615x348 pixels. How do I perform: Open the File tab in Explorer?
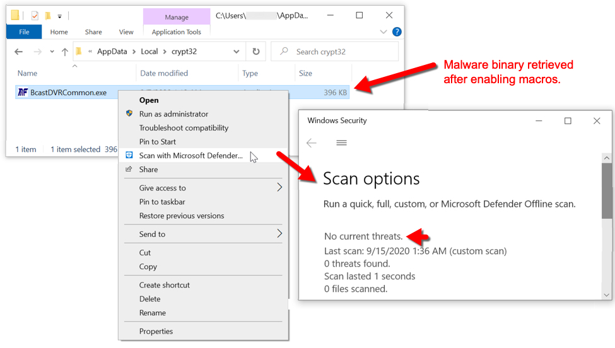pyautogui.click(x=24, y=32)
